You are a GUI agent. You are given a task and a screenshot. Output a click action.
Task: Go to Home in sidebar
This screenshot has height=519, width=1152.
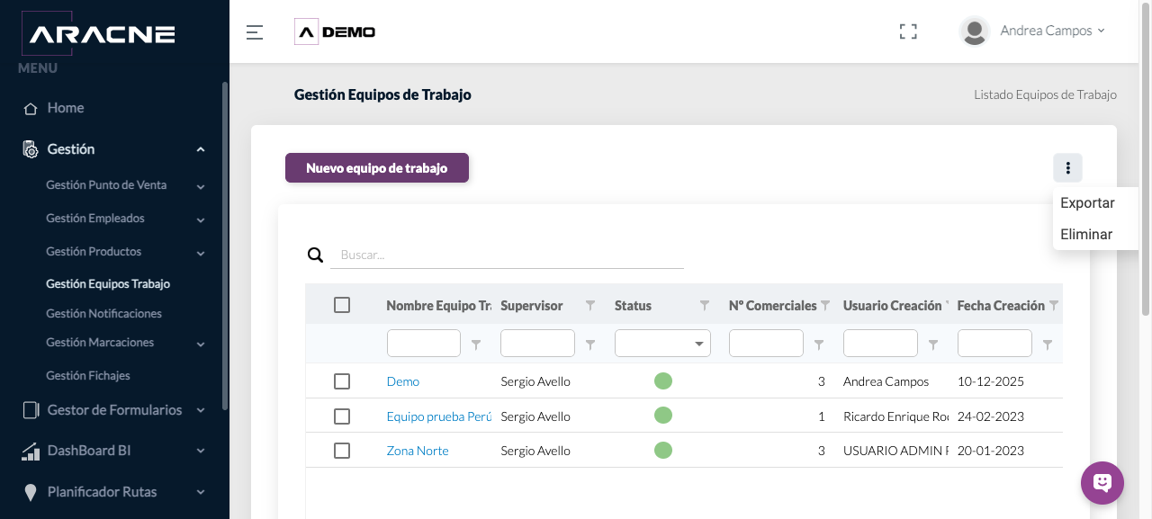(66, 108)
